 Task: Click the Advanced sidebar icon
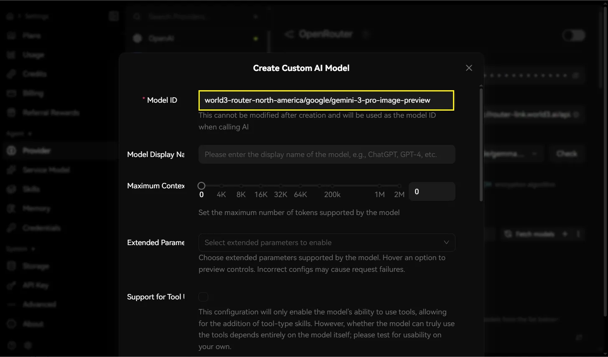click(x=12, y=304)
